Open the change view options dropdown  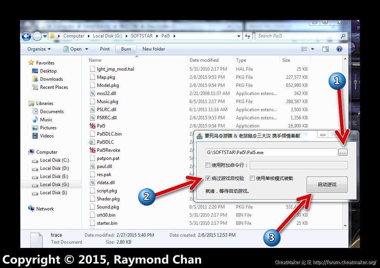tap(312, 49)
